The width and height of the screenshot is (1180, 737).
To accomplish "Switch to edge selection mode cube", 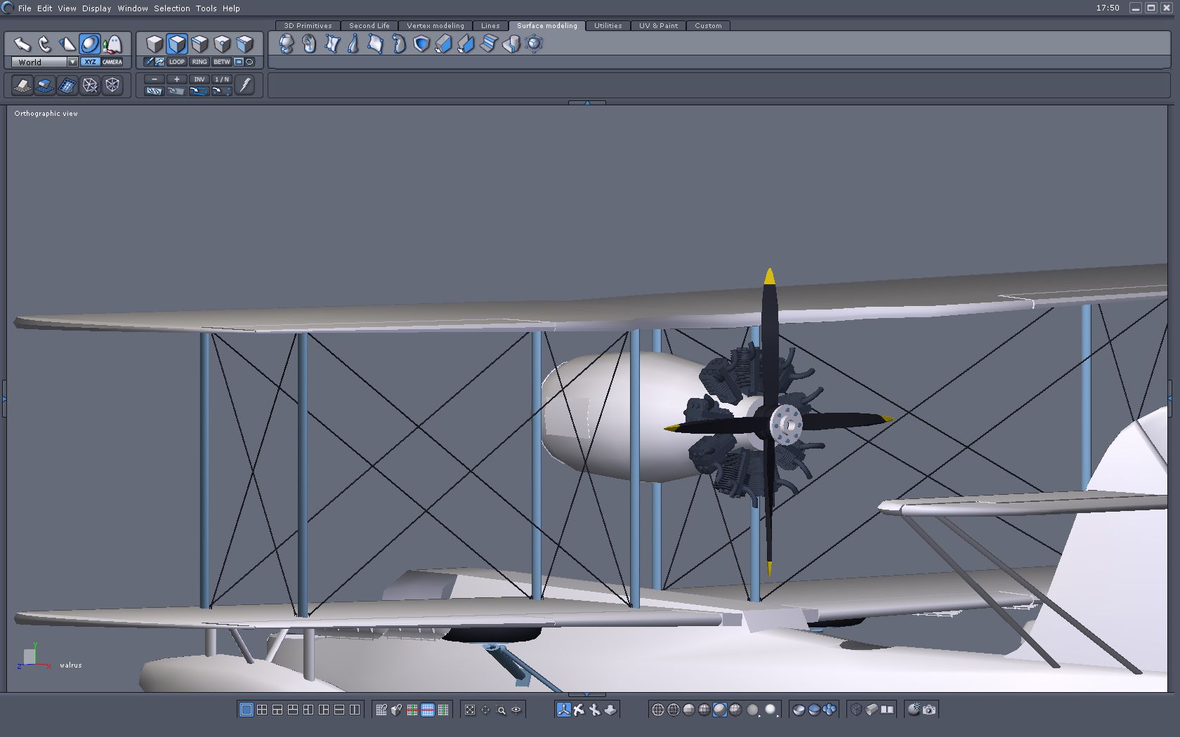I will tap(199, 44).
